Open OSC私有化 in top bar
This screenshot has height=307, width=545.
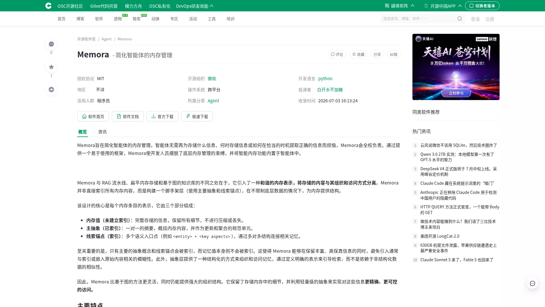click(160, 6)
